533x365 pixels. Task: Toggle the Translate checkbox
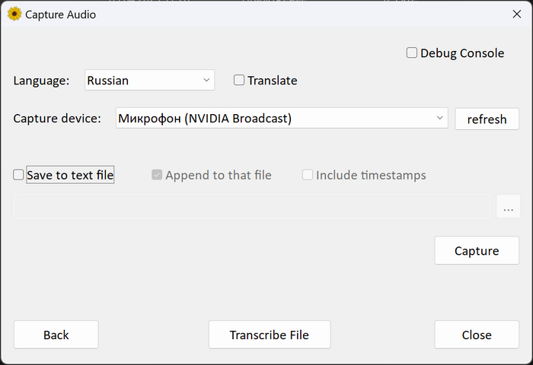click(239, 80)
